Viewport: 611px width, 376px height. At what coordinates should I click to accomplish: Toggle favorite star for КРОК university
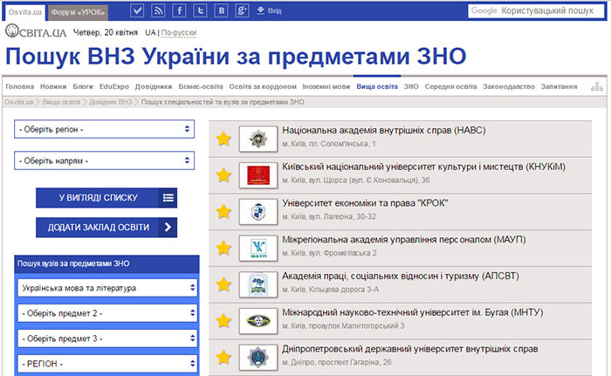pos(223,212)
